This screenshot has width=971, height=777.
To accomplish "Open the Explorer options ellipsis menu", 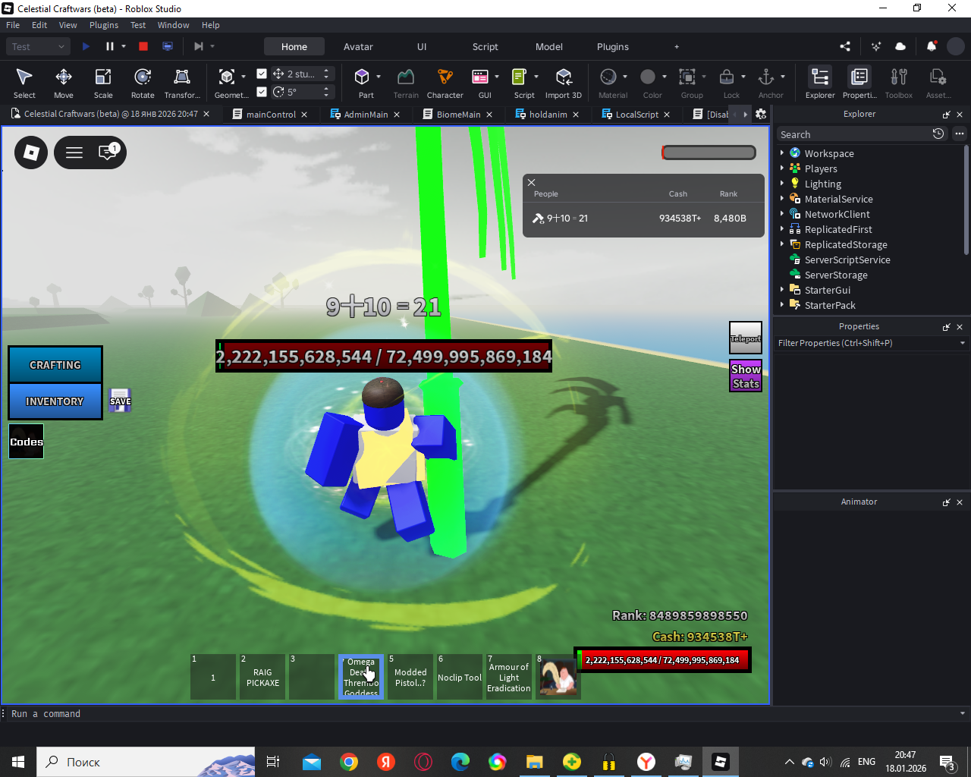I will [x=960, y=134].
